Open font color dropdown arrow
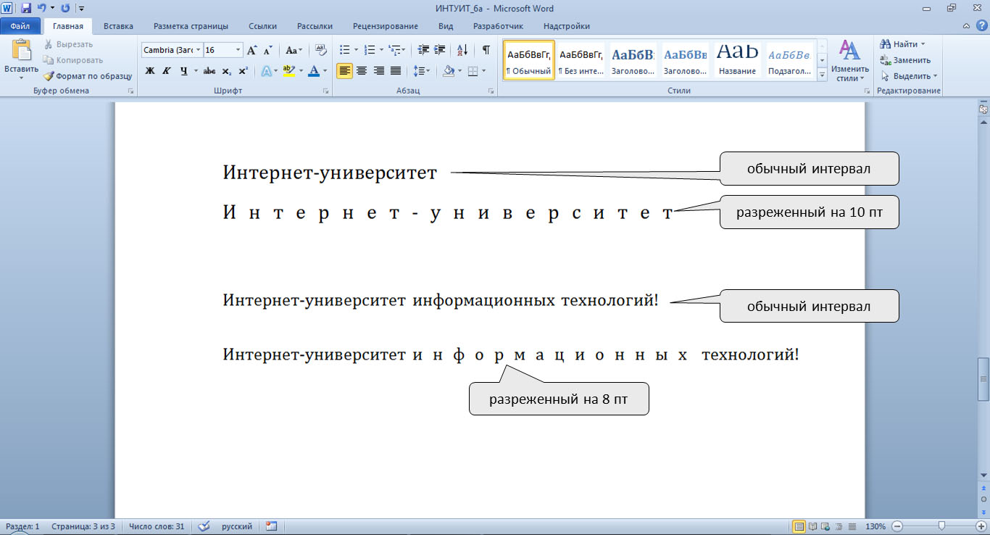This screenshot has width=990, height=535. pos(325,70)
